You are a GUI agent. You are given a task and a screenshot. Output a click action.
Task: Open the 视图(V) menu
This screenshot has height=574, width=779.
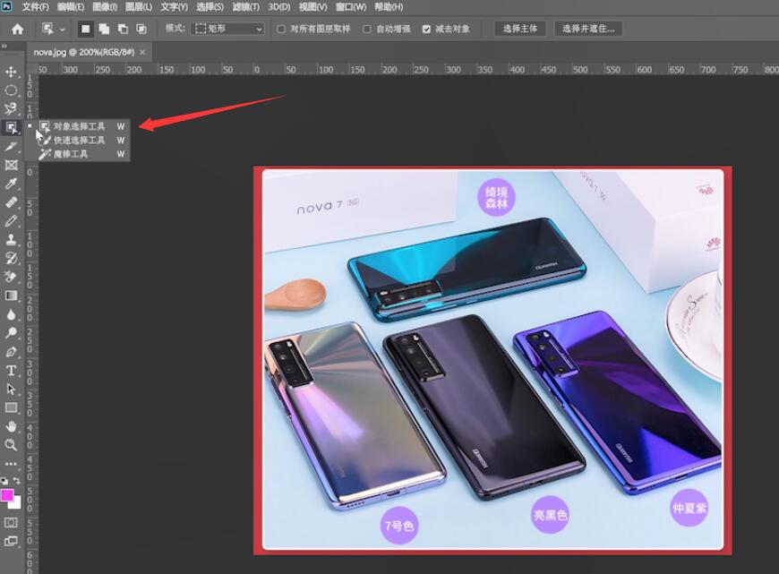313,7
